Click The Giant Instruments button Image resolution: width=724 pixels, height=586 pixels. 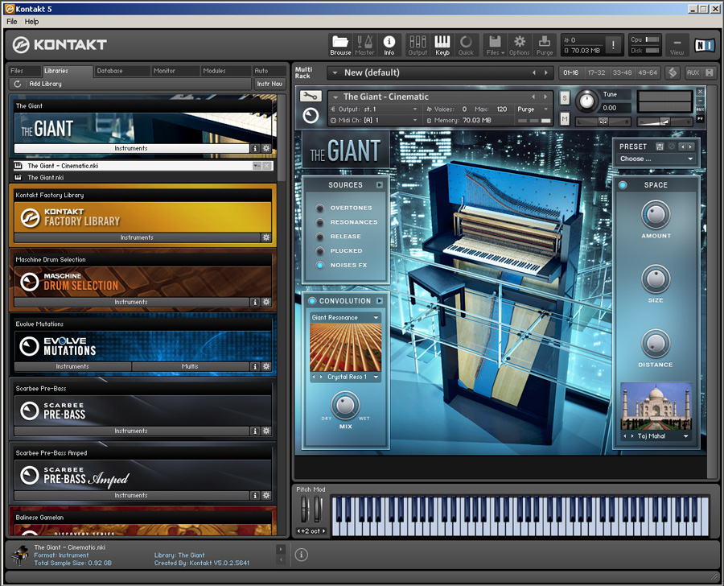point(132,148)
